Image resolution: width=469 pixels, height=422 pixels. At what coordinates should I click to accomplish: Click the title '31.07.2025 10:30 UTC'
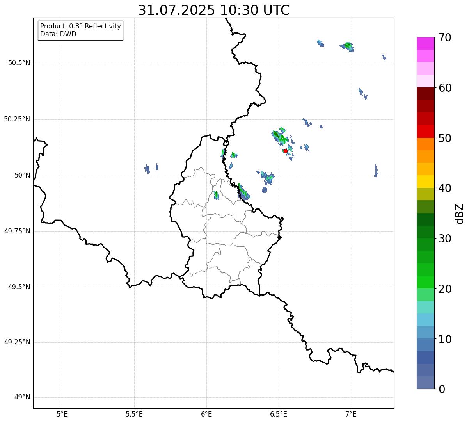[214, 10]
